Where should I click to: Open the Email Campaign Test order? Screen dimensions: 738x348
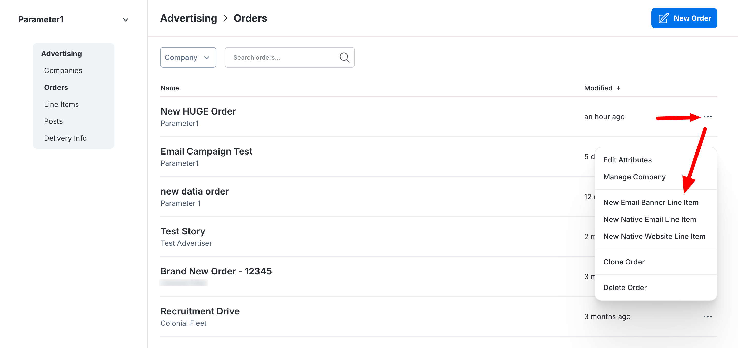[x=206, y=151]
